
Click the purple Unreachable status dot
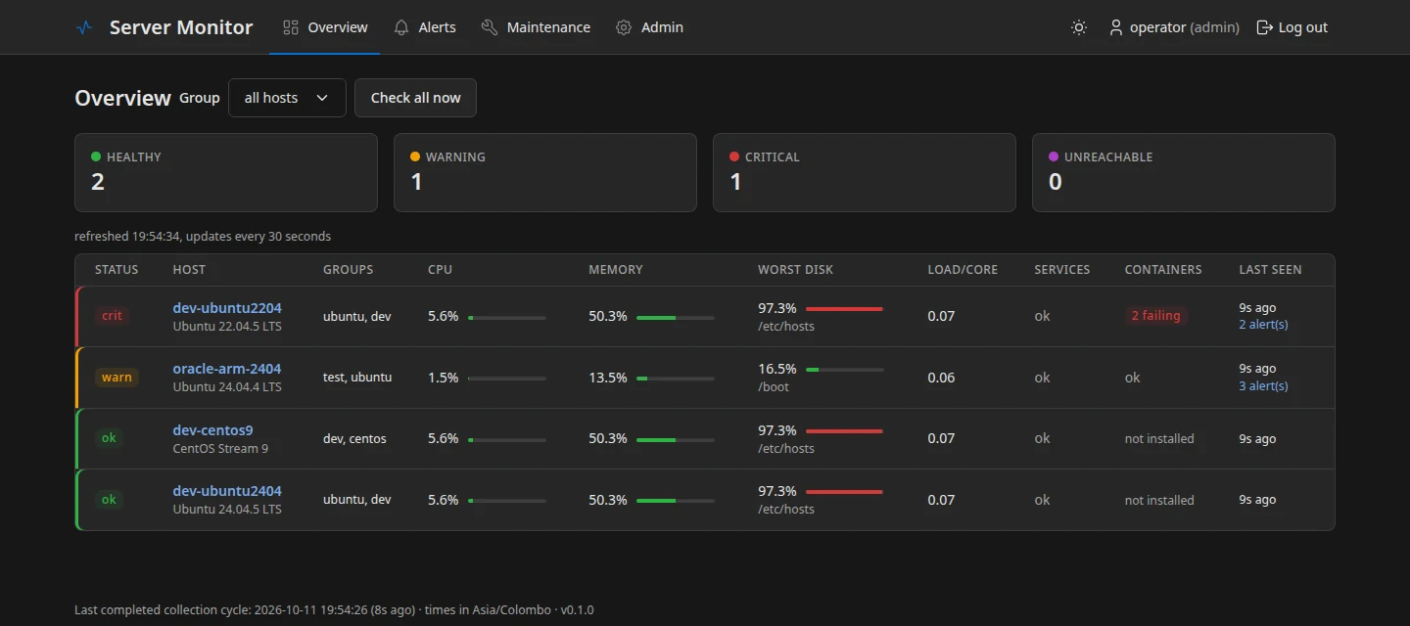pyautogui.click(x=1054, y=156)
